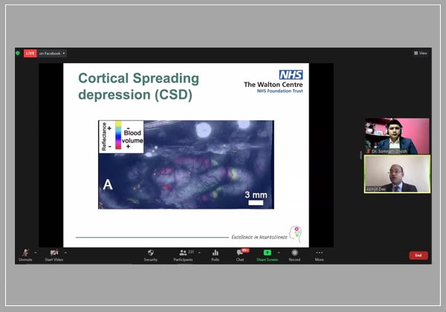The height and width of the screenshot is (312, 446).
Task: Expand audio options arrow next to Unmute
Action: click(36, 253)
